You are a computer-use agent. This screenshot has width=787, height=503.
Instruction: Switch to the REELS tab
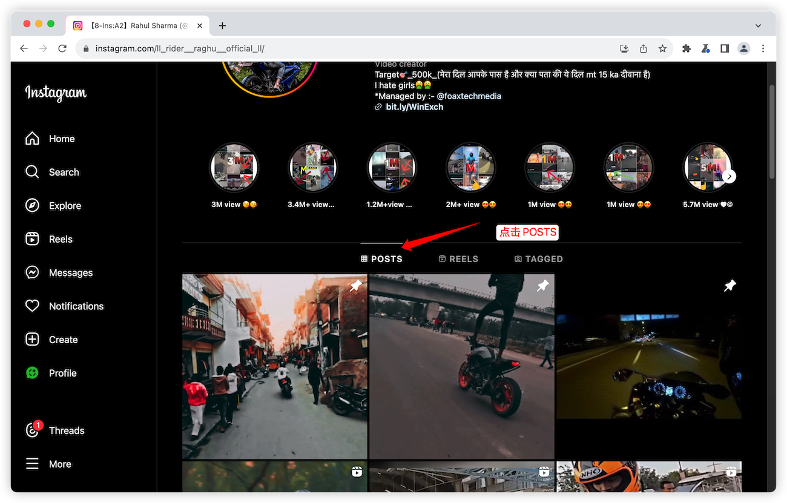pos(458,259)
